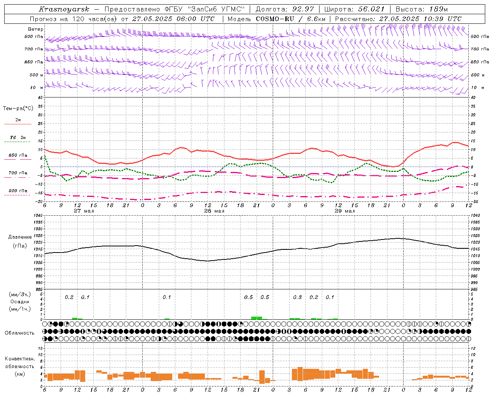Click the '(км)' convective cloud units label
This screenshot has width=491, height=393.
pos(20,374)
